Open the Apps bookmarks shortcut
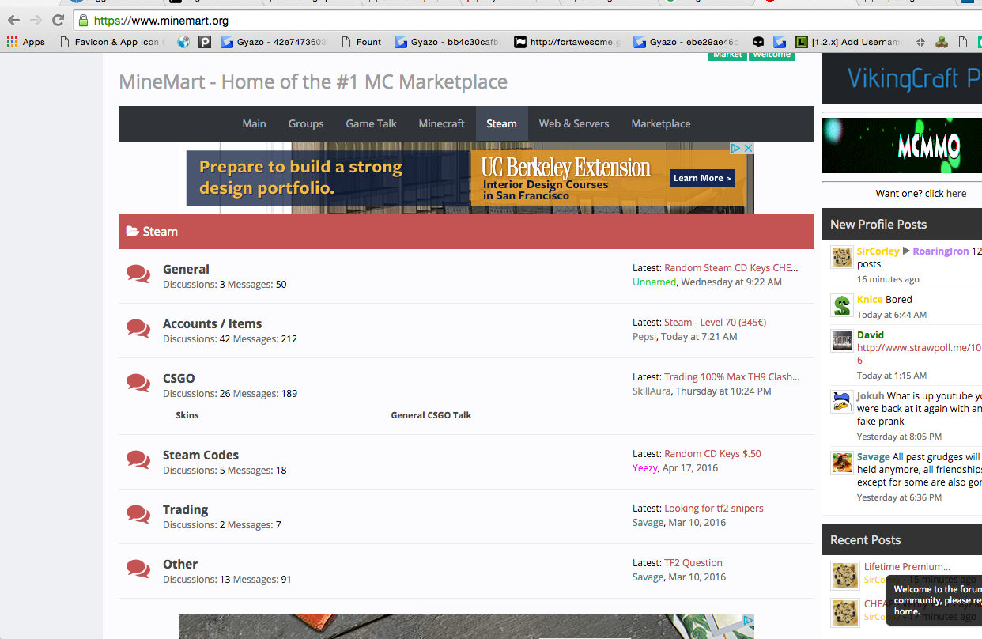Image resolution: width=982 pixels, height=639 pixels. 25,42
